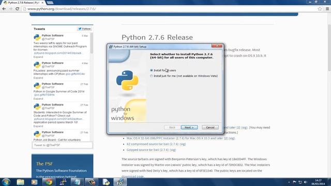Click avatar on 'Python in Google Summer' tweet
331x186 pixels.
point(37,86)
